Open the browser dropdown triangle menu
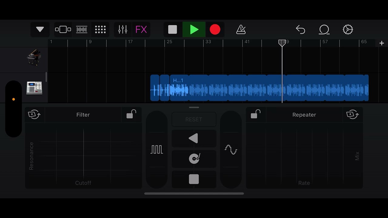This screenshot has height=218, width=388. point(40,29)
